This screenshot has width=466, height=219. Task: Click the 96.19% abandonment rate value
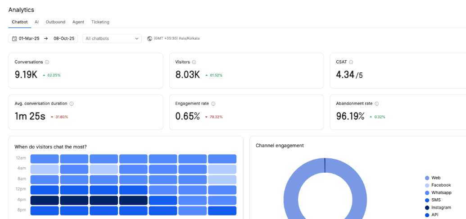tap(350, 116)
